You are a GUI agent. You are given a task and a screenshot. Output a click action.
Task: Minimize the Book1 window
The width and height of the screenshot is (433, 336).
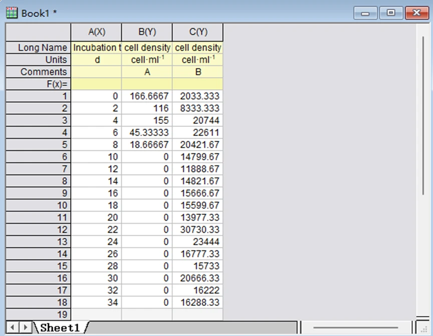coord(365,13)
